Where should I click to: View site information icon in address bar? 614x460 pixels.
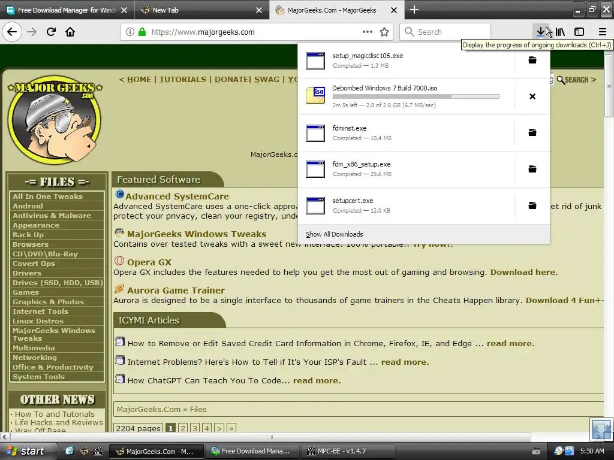click(x=130, y=32)
